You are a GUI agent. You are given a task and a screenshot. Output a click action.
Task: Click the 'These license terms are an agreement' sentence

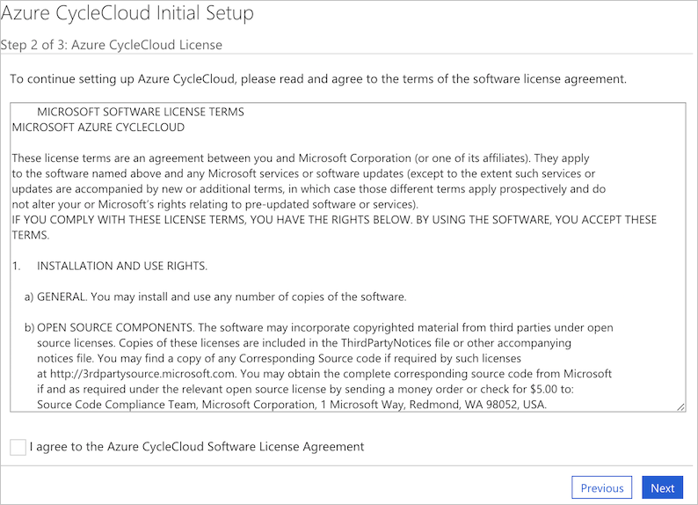click(x=300, y=158)
